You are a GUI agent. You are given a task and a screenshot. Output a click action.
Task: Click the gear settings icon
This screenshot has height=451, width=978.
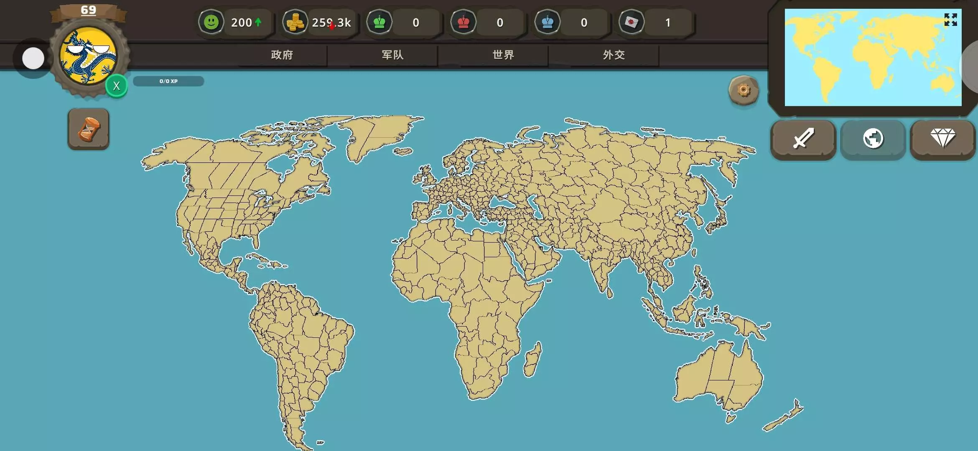[744, 90]
